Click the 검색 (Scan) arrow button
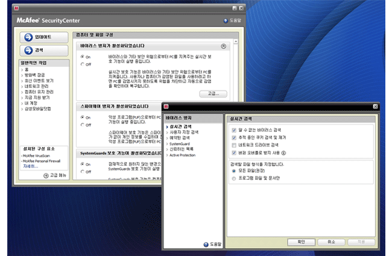Viewport: 392px width, 256px height. (x=44, y=51)
